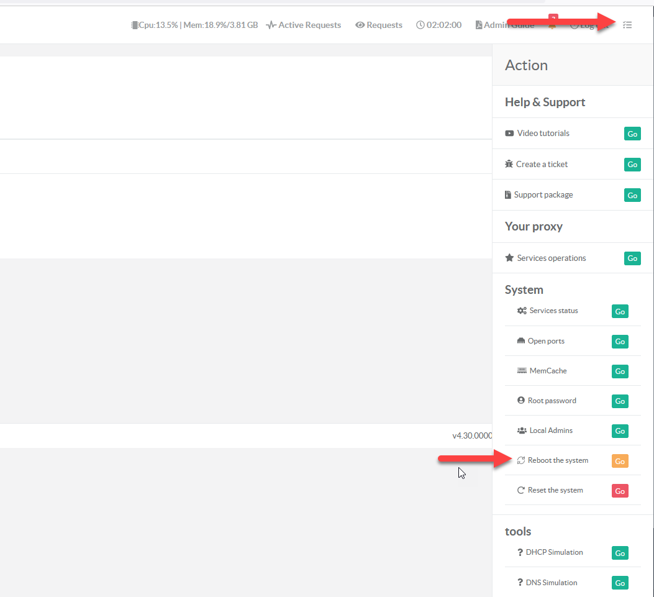Click the MemCache memory icon
The height and width of the screenshot is (597, 654).
click(x=522, y=371)
